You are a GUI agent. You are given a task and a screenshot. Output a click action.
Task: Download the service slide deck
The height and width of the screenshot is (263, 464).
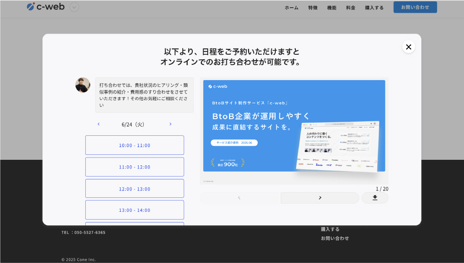375,198
